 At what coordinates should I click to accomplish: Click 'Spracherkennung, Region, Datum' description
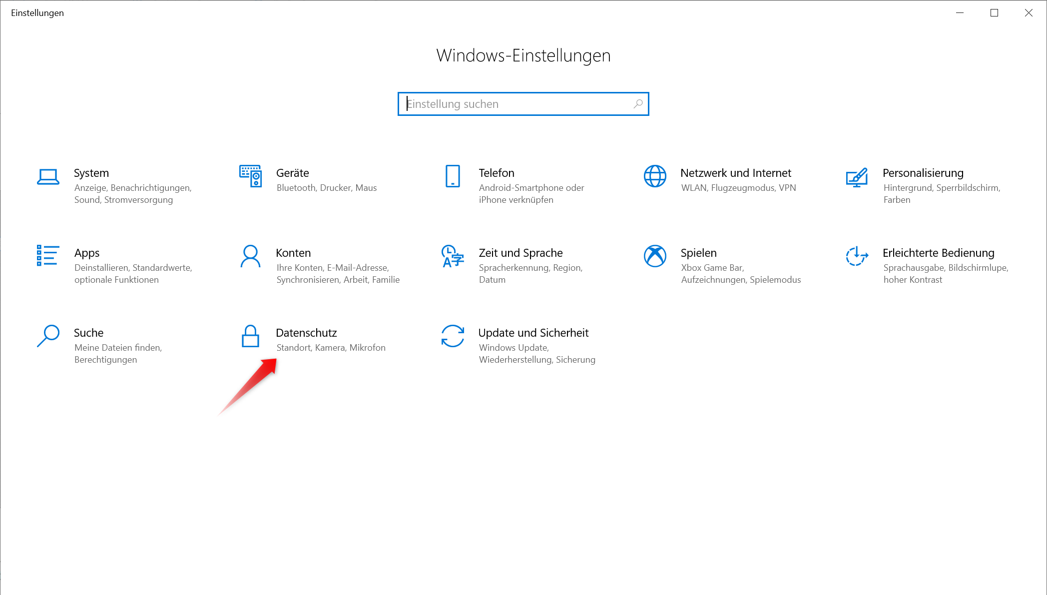(530, 274)
